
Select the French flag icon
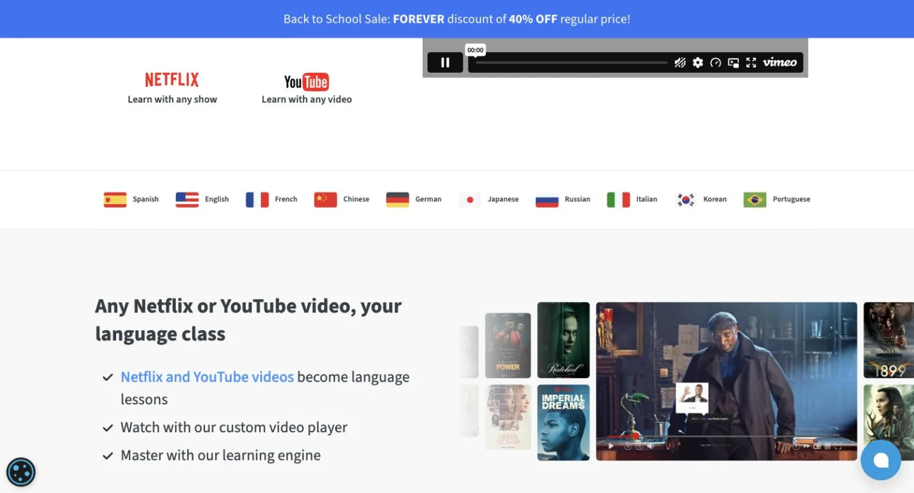[x=257, y=200]
